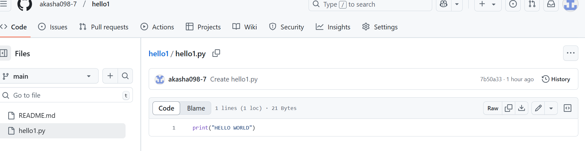
Task: Add a new file with plus icon
Action: (110, 76)
